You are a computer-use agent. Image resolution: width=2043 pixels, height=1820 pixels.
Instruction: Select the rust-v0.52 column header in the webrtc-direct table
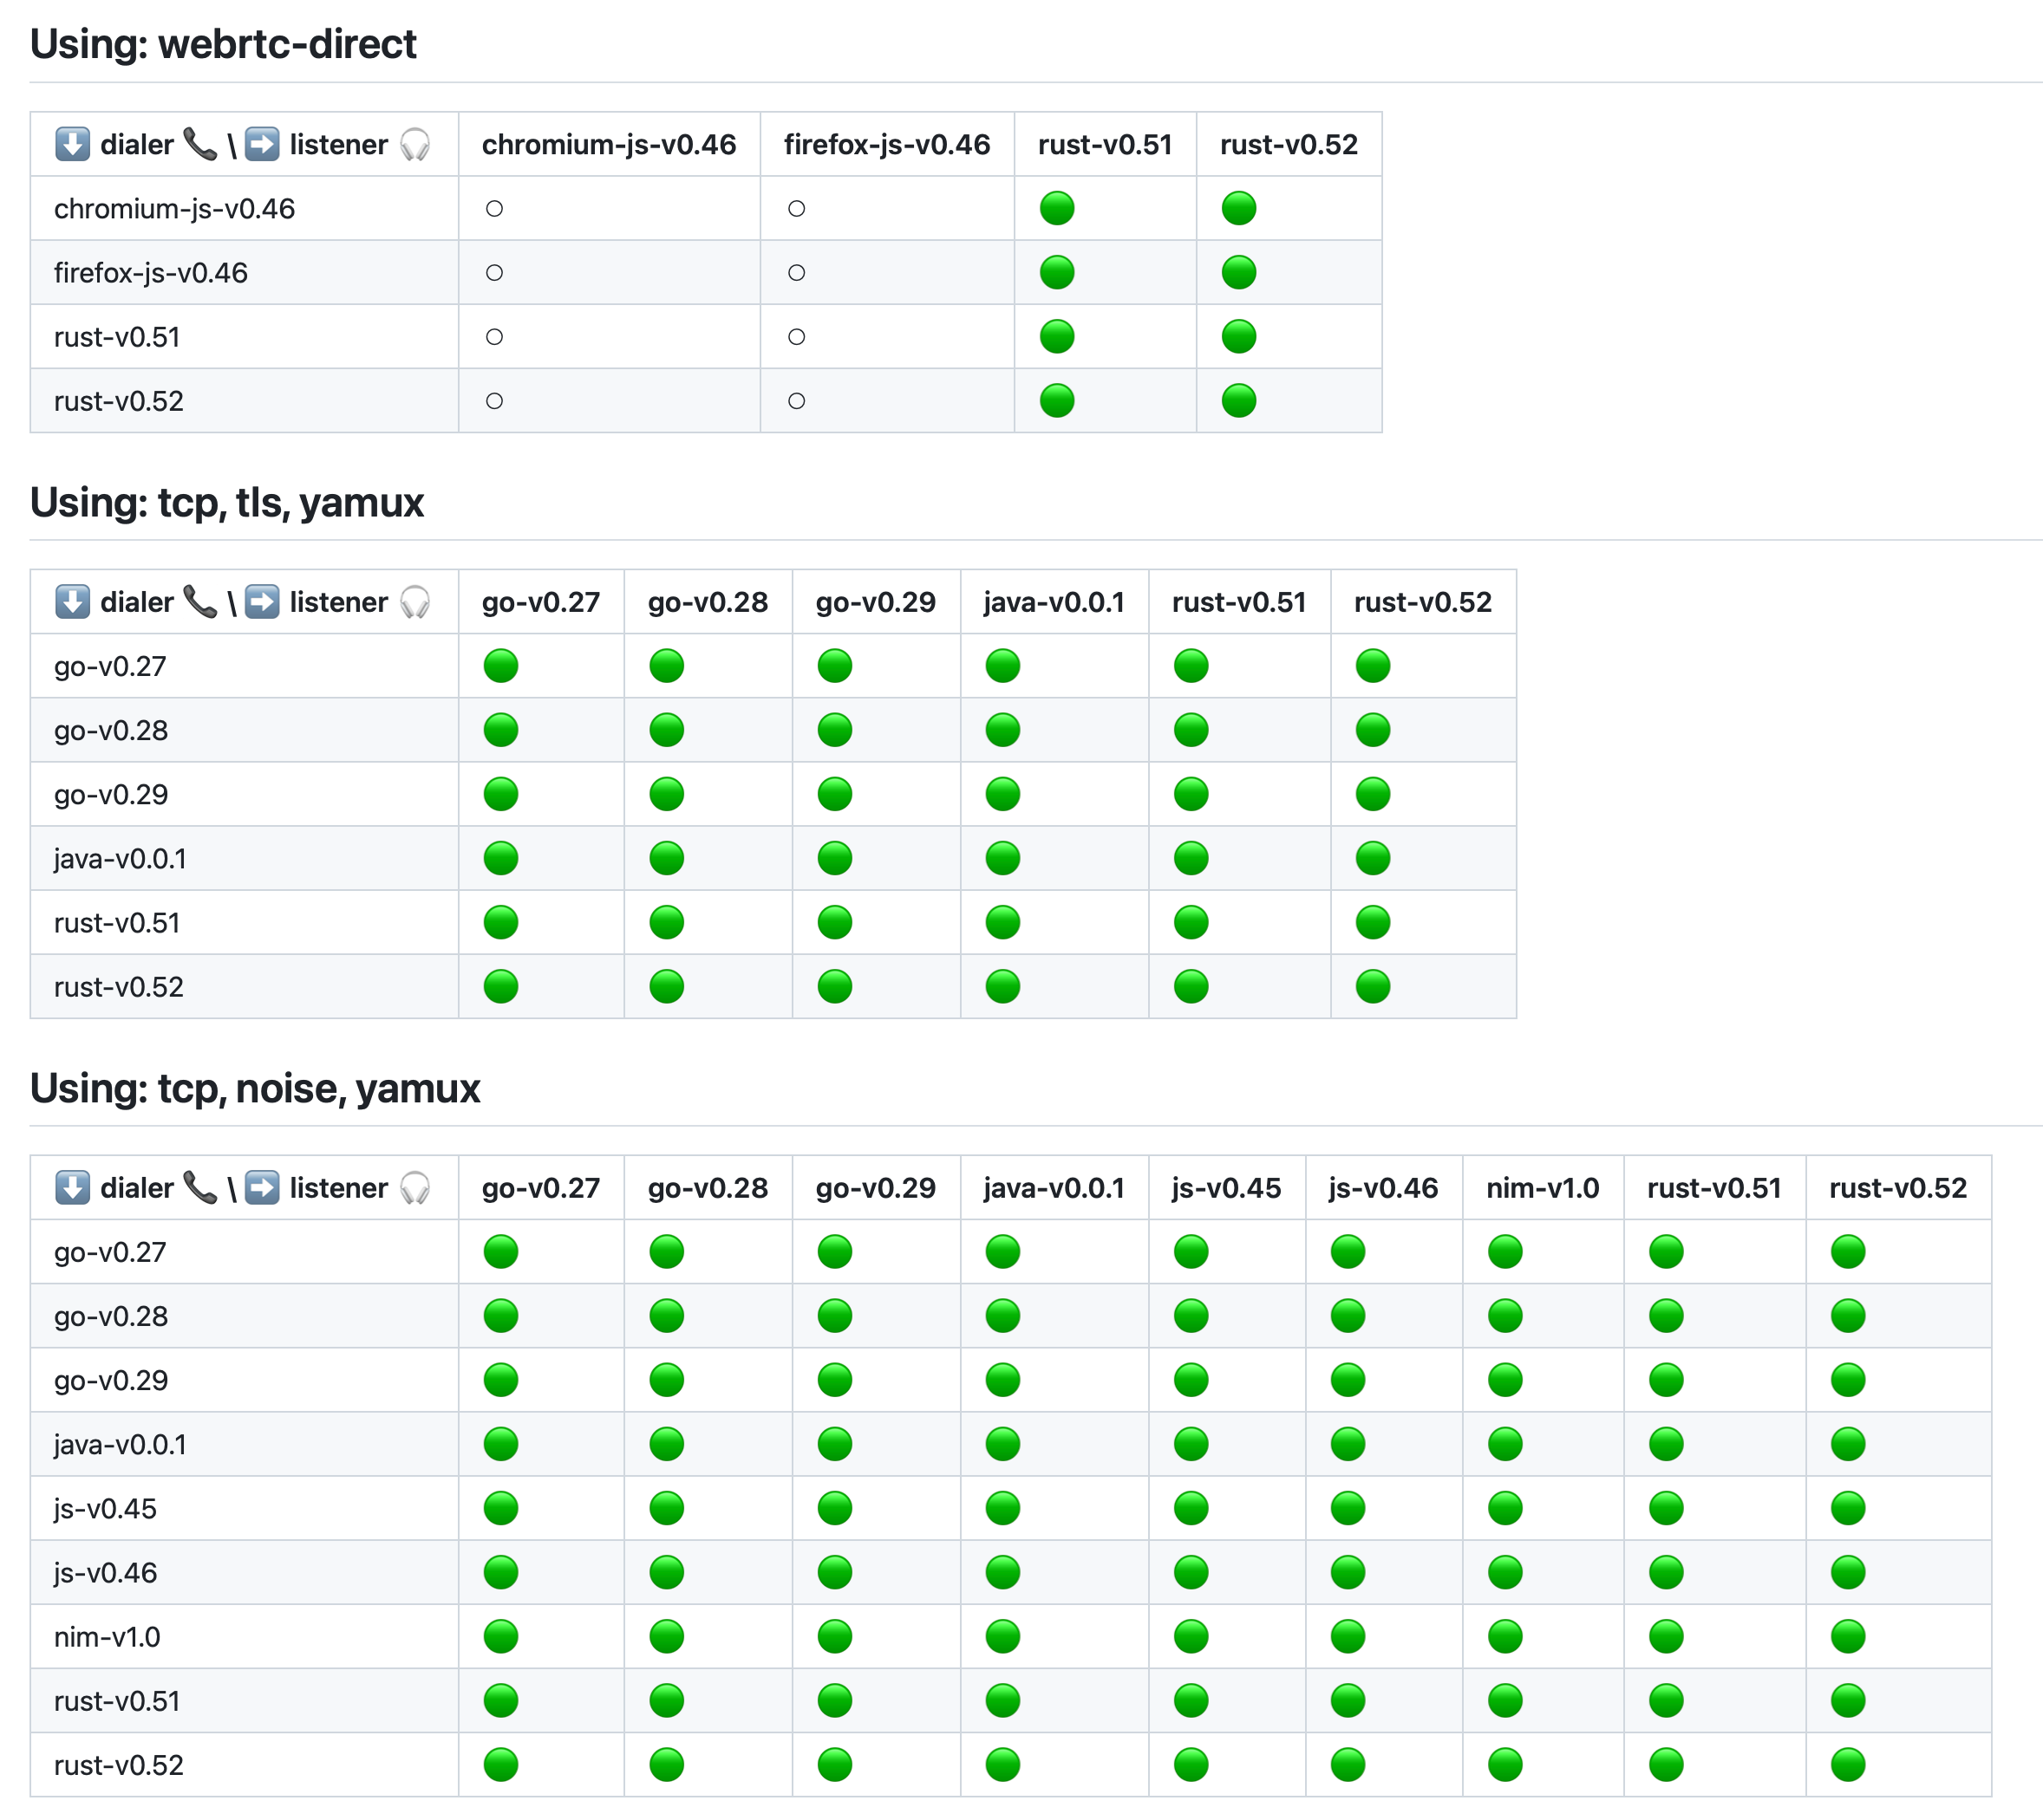(x=1289, y=144)
